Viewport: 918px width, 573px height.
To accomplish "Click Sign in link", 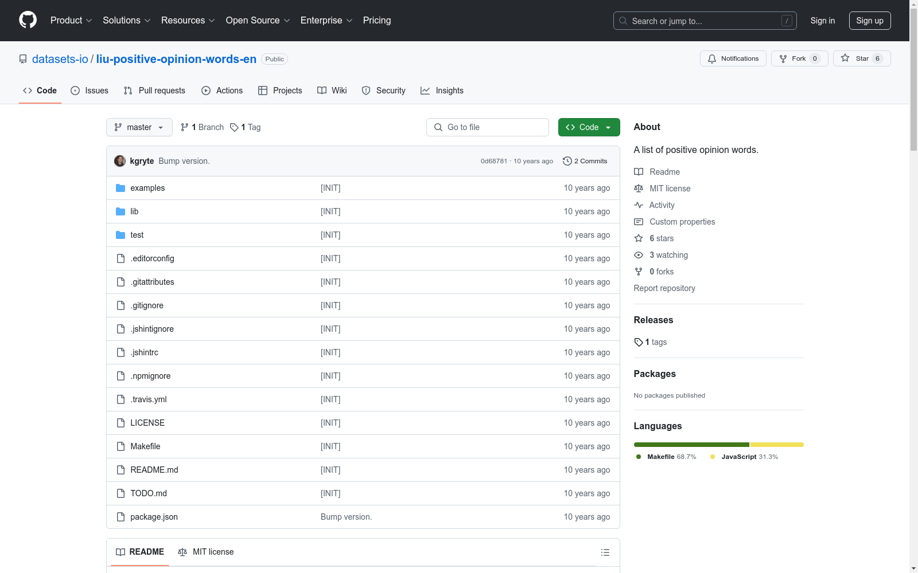I will coord(823,21).
